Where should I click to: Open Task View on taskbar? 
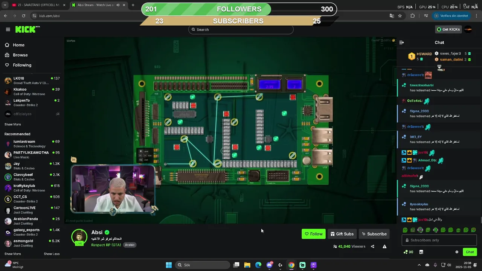[236, 265]
